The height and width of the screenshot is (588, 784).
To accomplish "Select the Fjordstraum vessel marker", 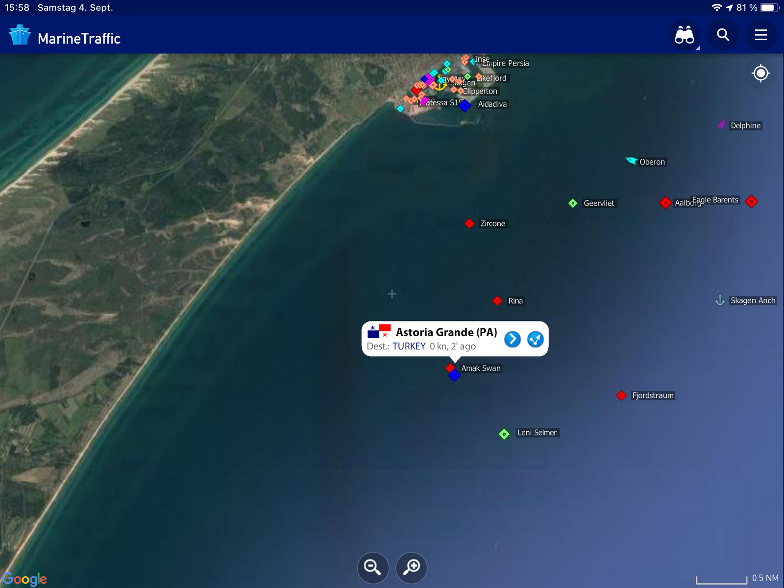I will [x=621, y=395].
